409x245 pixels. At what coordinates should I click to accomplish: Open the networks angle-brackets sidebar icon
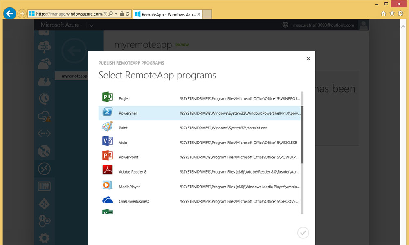tap(44, 134)
